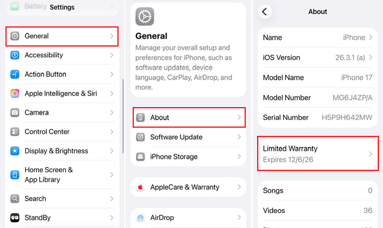Click the Camera icon in Settings list
Viewport: 383px width, 228px height.
[x=15, y=113]
